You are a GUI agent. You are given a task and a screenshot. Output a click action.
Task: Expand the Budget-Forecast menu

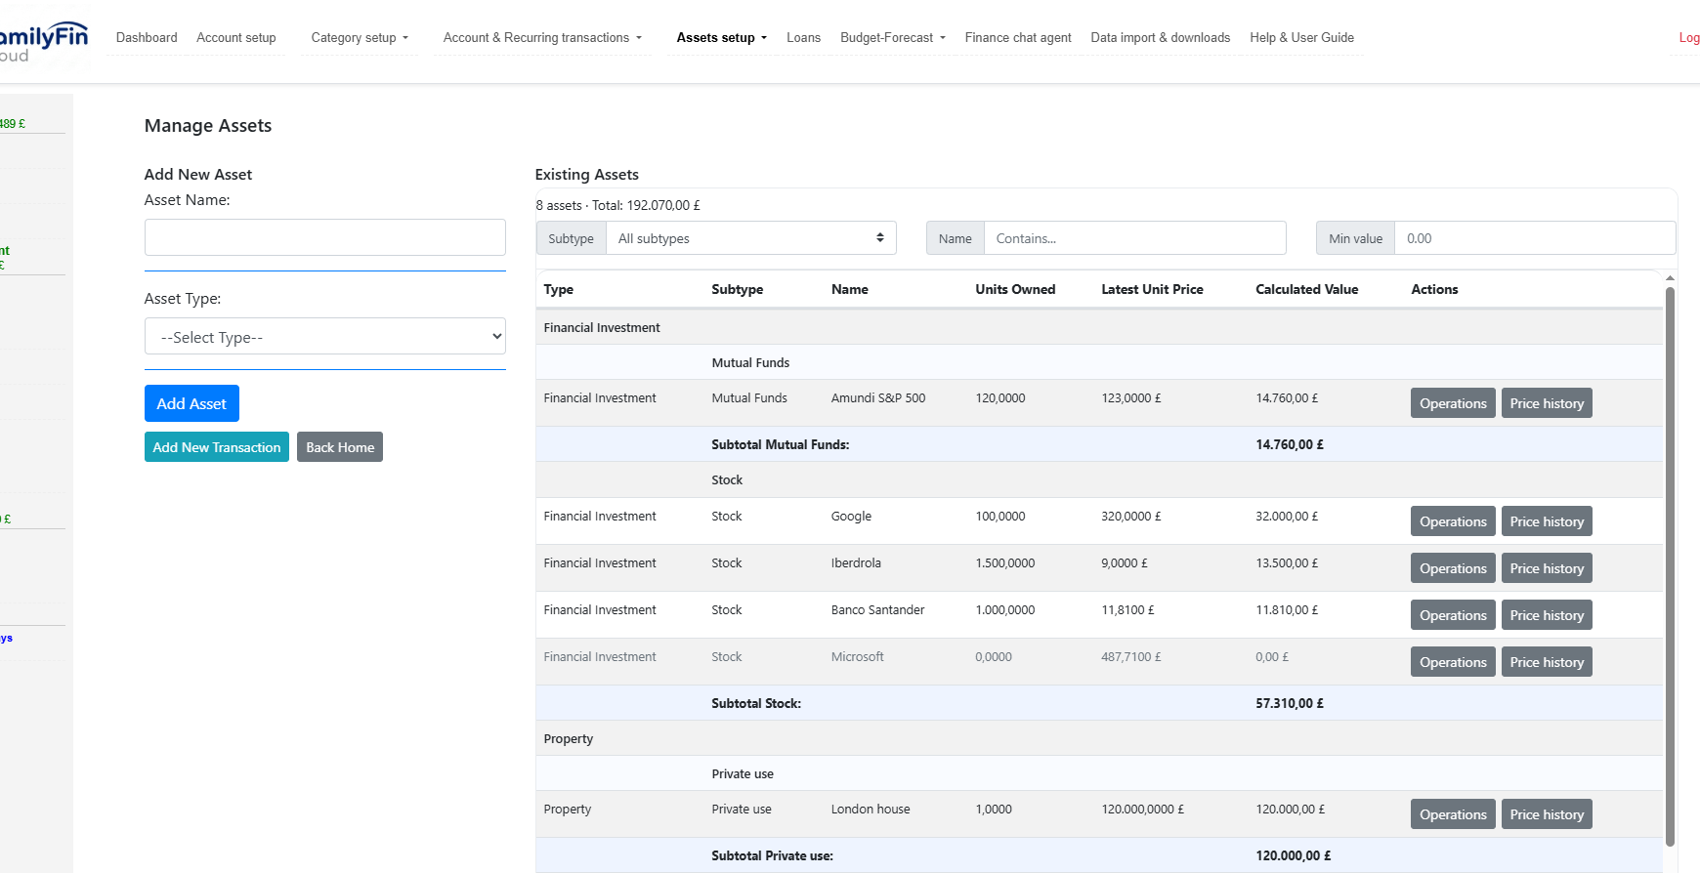(x=893, y=38)
